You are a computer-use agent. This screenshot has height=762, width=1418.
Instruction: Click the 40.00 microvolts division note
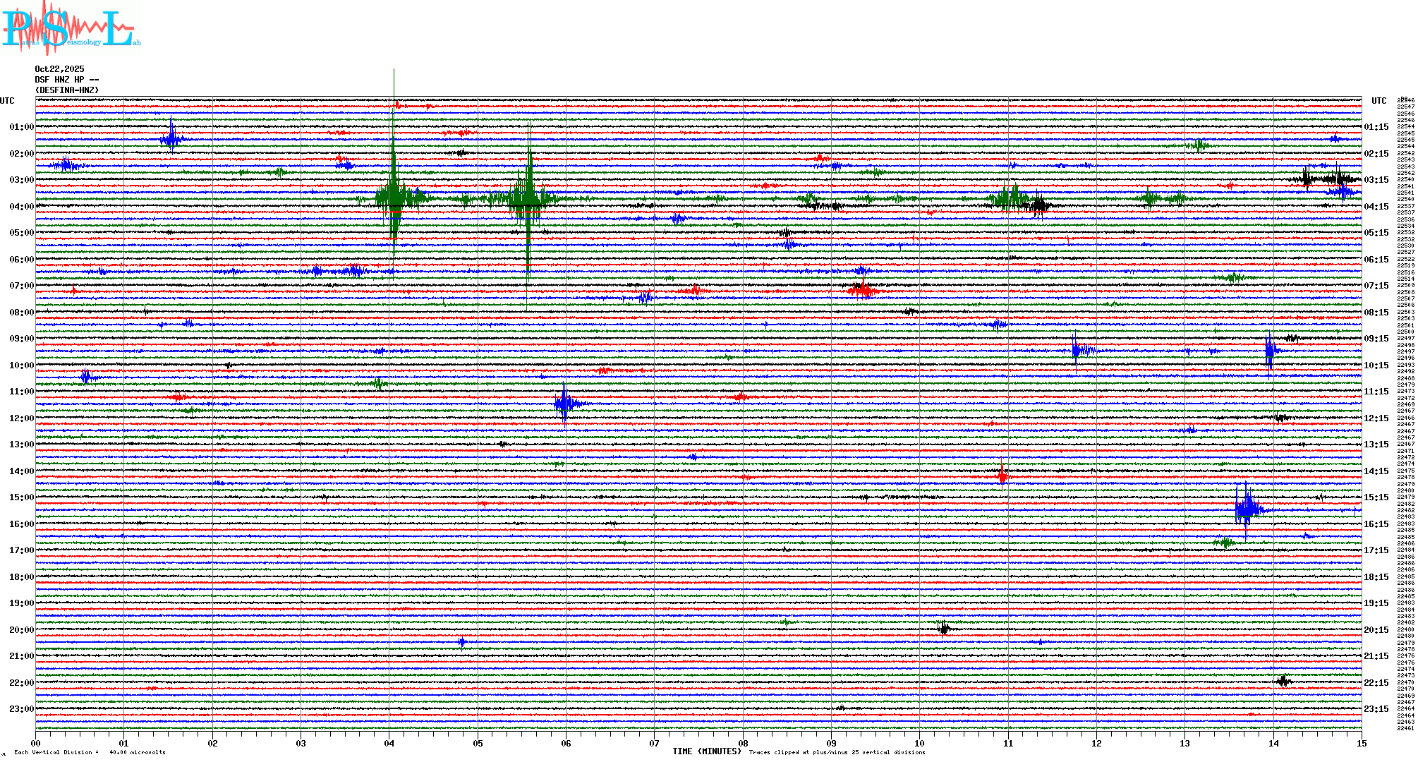click(137, 752)
